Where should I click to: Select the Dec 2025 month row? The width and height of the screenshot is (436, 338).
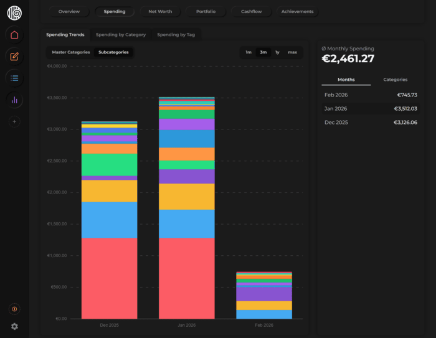point(371,123)
